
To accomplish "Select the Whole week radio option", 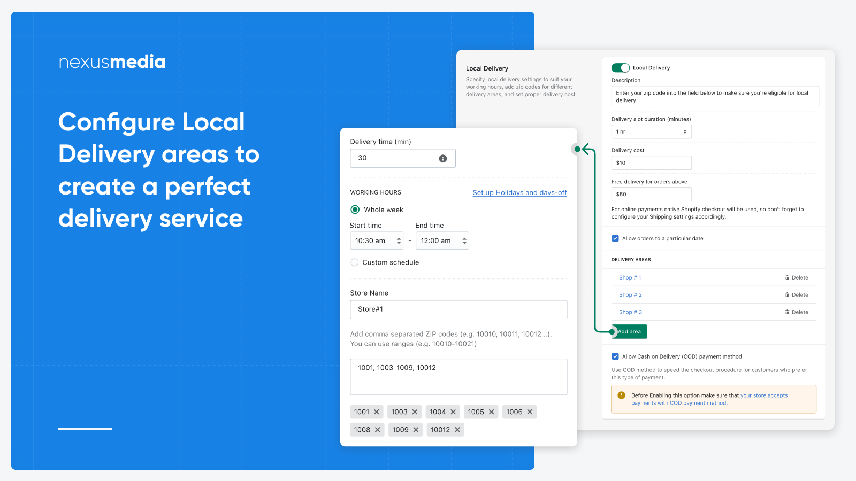I will [x=355, y=210].
